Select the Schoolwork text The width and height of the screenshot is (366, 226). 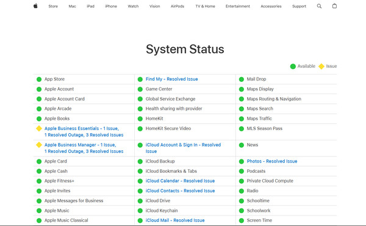click(259, 211)
